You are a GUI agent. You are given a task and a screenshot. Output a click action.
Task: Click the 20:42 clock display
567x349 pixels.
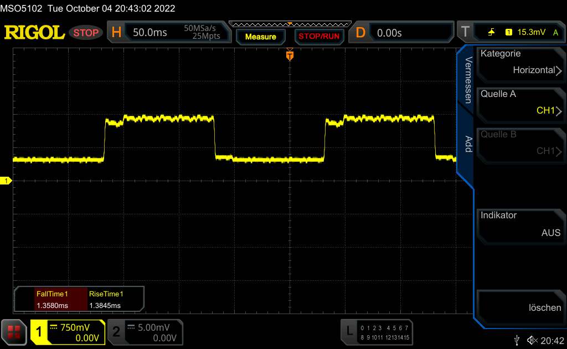click(552, 341)
